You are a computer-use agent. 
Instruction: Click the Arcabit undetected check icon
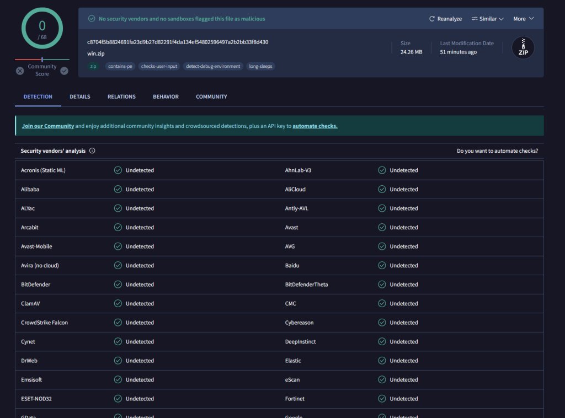click(x=118, y=228)
